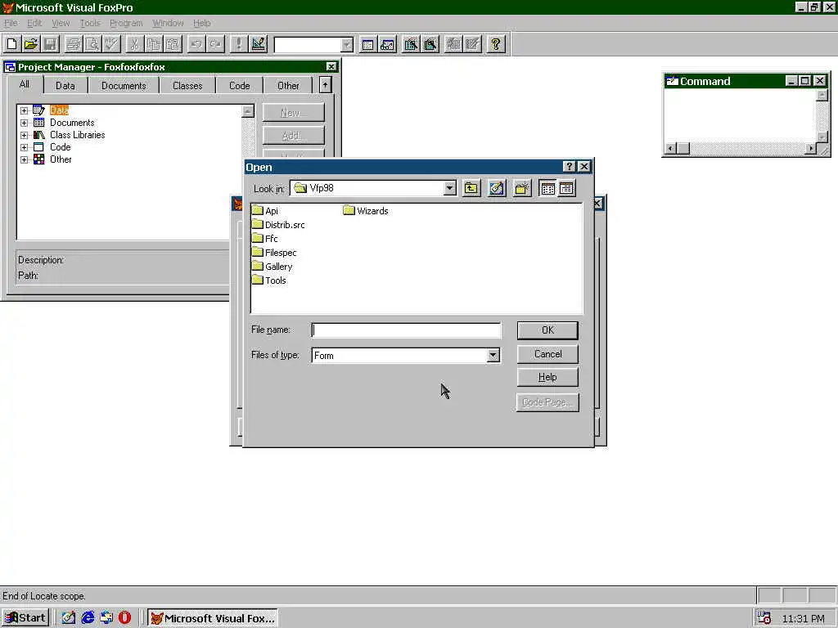Open the Help menu
Screen dimensions: 838x628
201,23
